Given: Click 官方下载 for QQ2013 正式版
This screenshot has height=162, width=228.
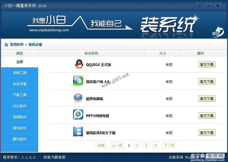Looking at the screenshot, I should (207, 65).
